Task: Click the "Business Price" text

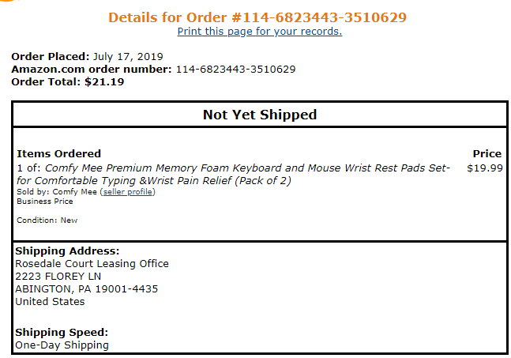Action: pyautogui.click(x=44, y=202)
